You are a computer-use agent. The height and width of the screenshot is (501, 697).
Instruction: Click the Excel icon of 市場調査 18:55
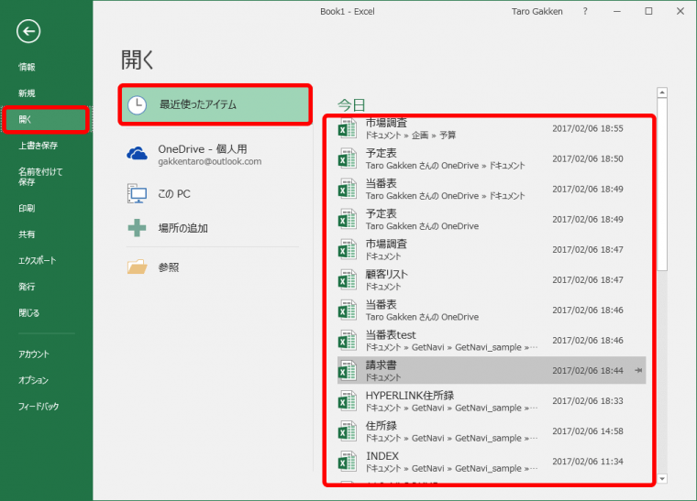348,128
